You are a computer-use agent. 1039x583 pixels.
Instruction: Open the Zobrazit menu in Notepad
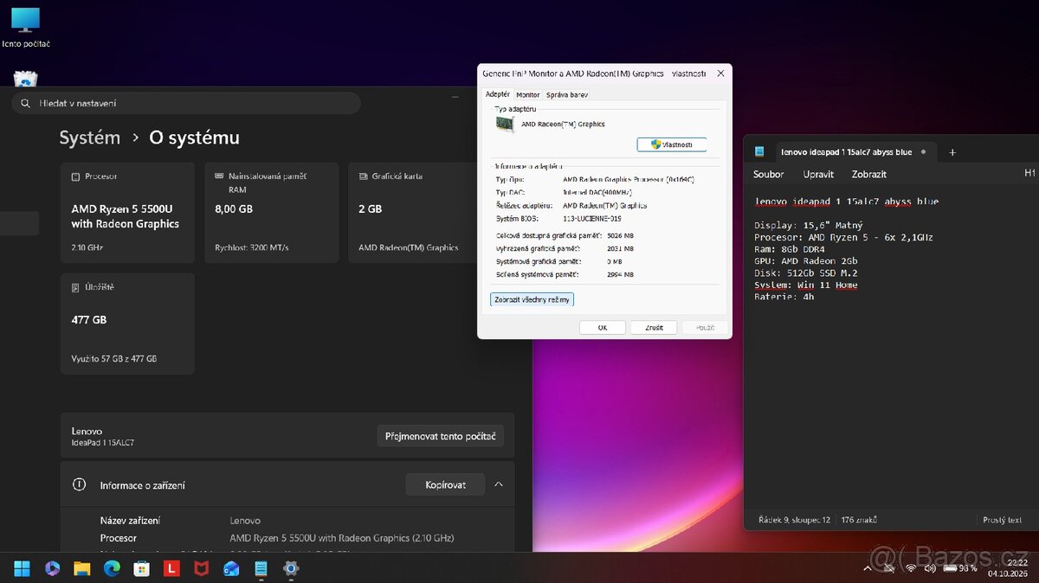pos(868,174)
